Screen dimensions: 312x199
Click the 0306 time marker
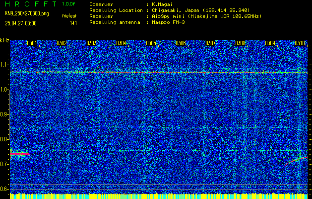[181, 43]
